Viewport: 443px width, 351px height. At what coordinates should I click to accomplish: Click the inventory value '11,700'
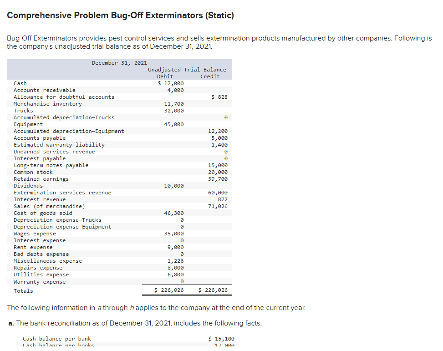[174, 104]
